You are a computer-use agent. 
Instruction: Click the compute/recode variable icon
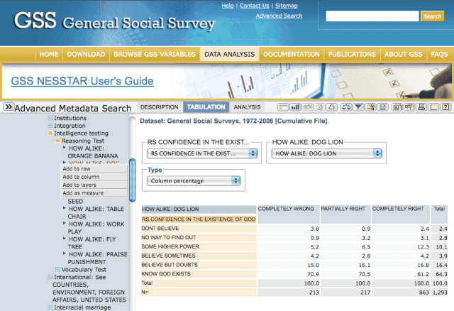(370, 107)
